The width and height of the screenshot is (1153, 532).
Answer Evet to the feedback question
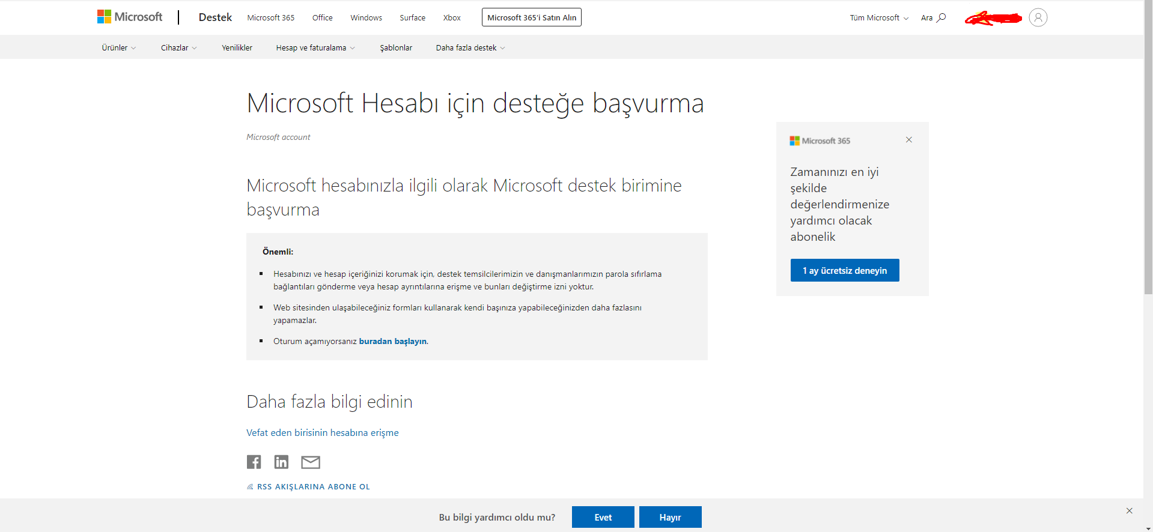[603, 517]
